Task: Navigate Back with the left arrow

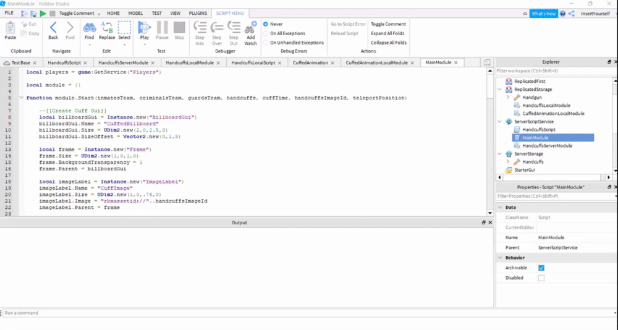Action: pyautogui.click(x=53, y=27)
